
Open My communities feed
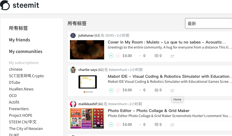tap(26, 51)
